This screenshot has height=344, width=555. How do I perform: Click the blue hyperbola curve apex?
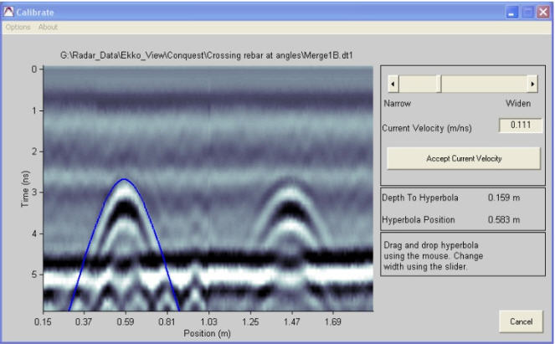point(124,179)
